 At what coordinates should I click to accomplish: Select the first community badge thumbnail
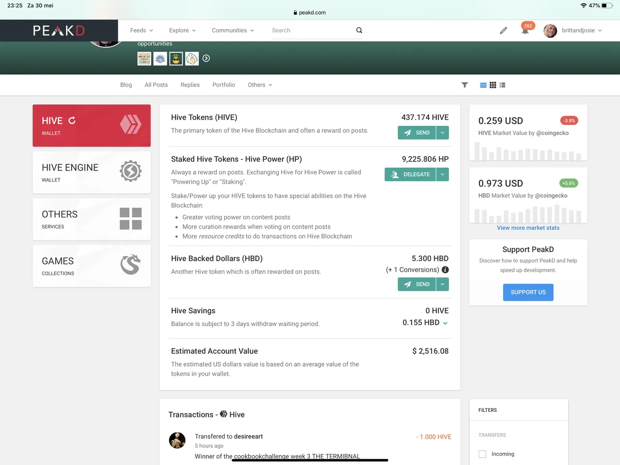pyautogui.click(x=144, y=59)
